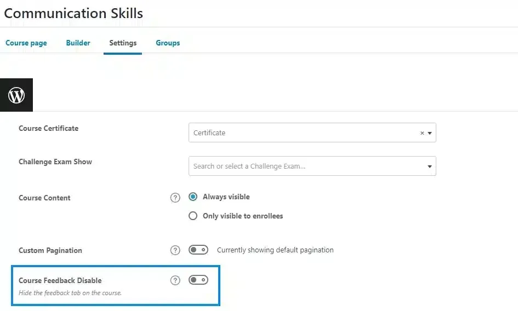Choose Only visible to enrollees option
This screenshot has width=518, height=311.
click(x=193, y=216)
